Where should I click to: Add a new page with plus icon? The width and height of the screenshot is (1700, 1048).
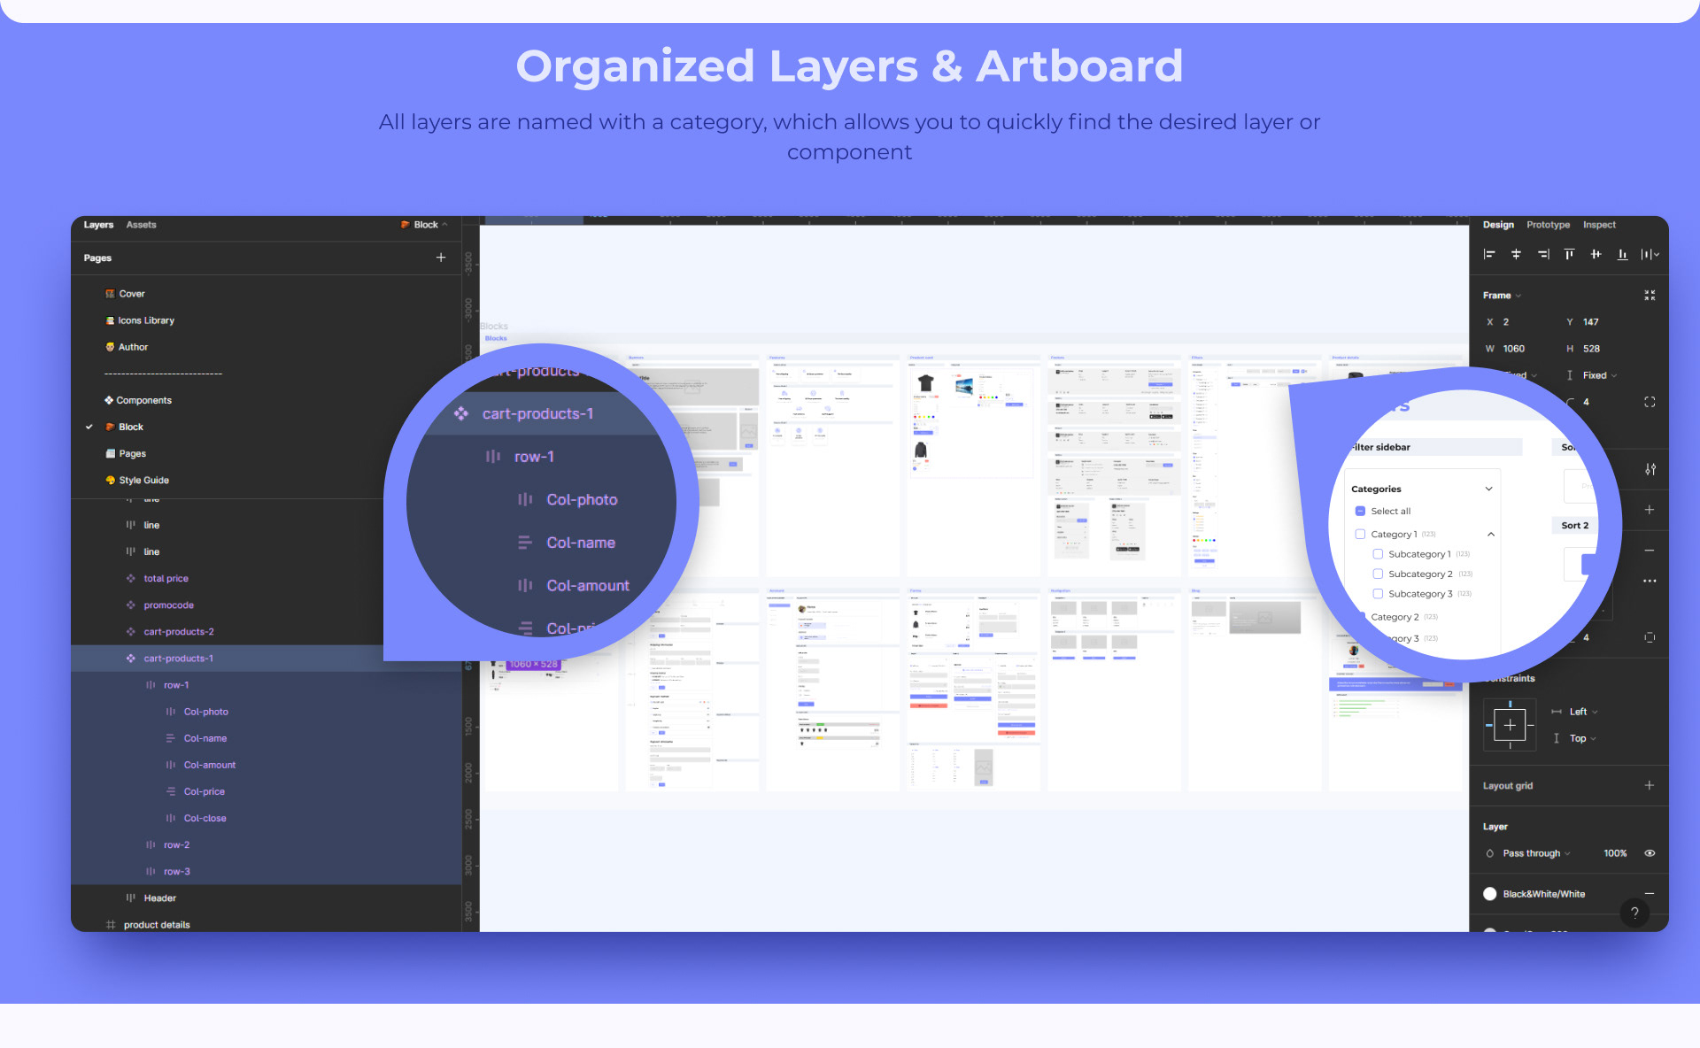441,258
